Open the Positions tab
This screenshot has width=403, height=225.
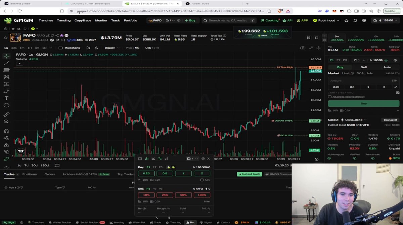coord(30,174)
